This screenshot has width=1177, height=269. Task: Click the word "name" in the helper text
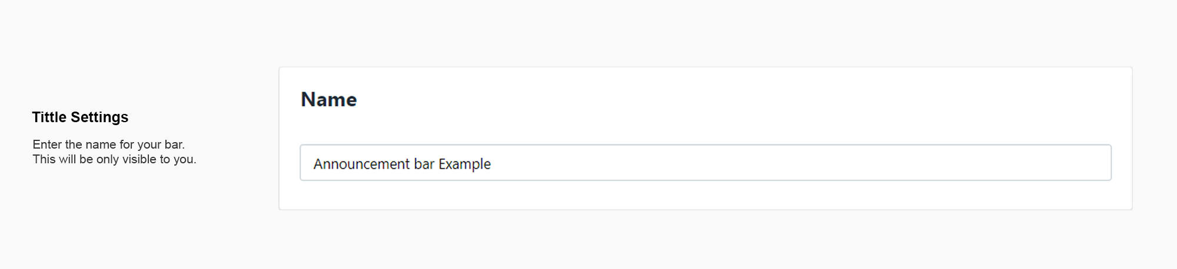[101, 144]
